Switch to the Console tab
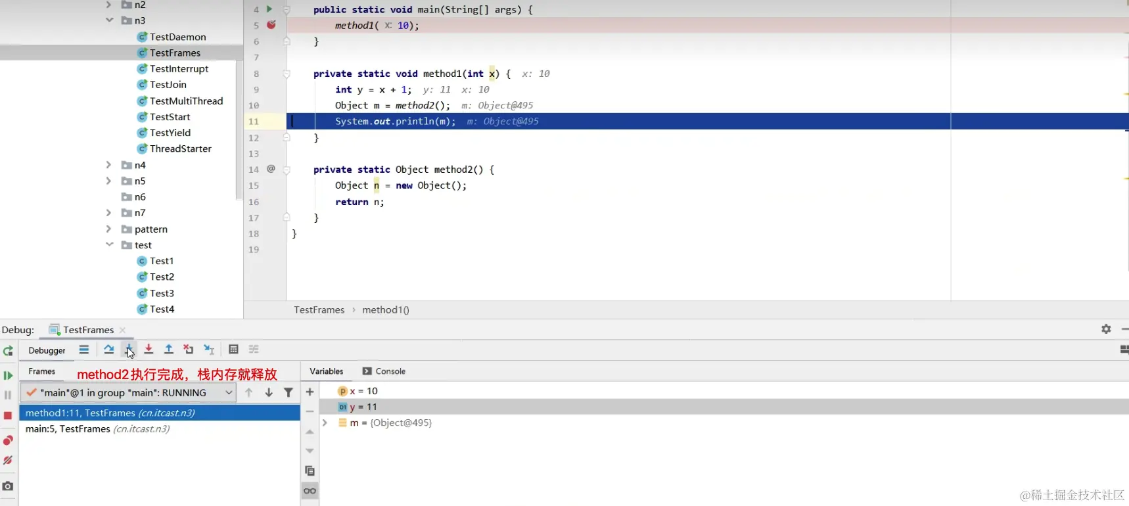 click(x=384, y=371)
